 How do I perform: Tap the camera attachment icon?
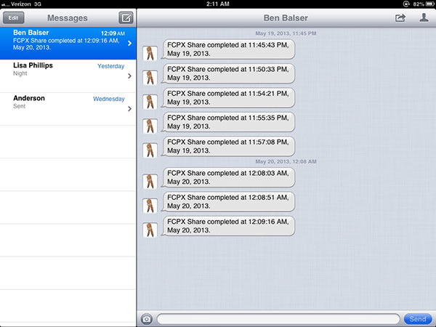pos(147,319)
